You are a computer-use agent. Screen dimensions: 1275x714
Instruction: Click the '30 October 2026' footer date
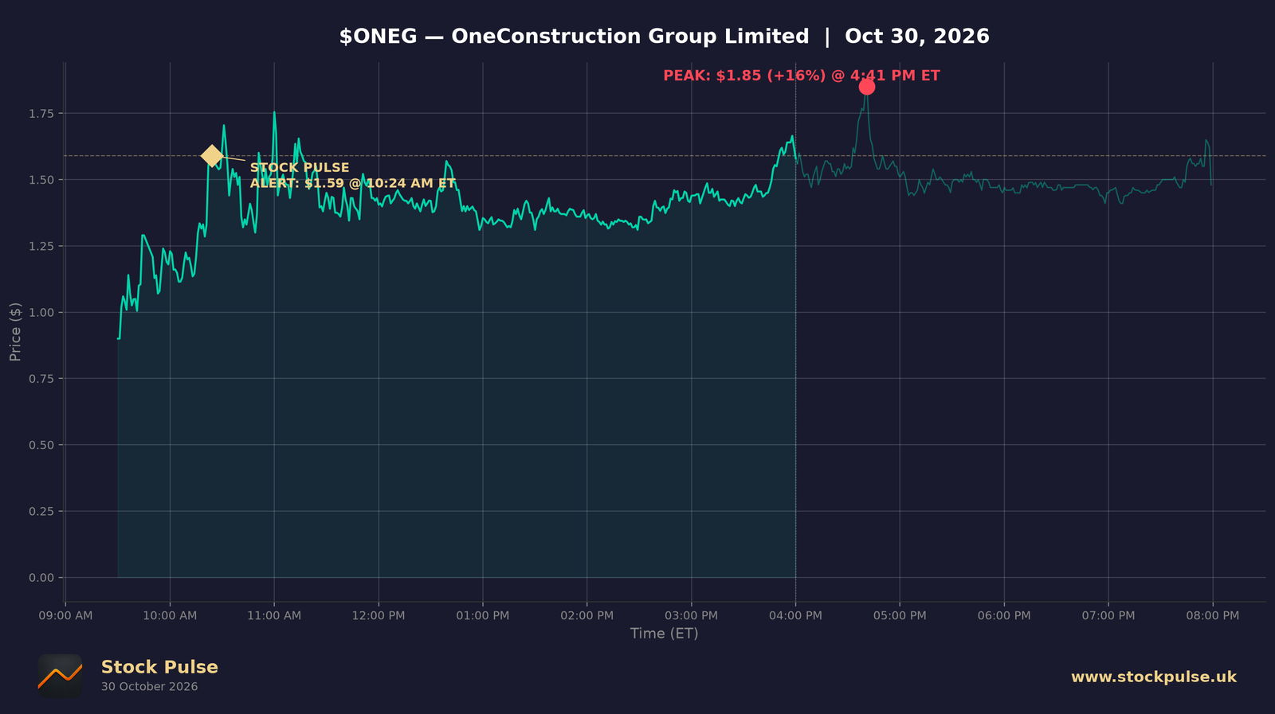[150, 687]
